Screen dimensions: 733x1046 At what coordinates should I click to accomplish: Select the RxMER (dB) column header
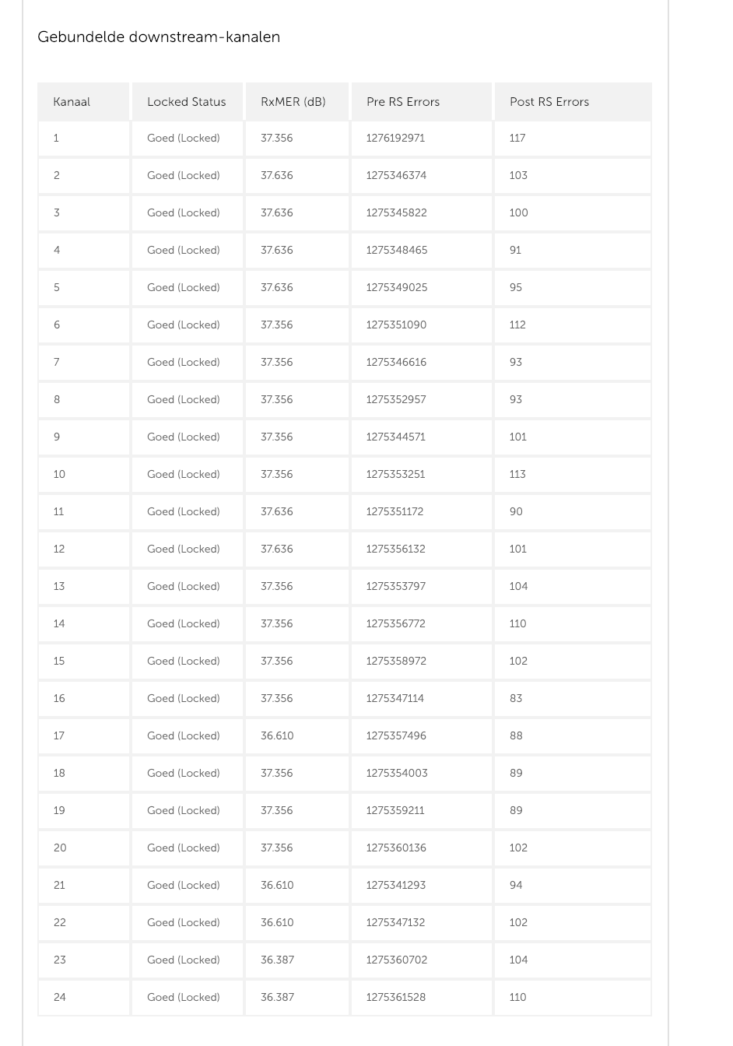click(293, 102)
